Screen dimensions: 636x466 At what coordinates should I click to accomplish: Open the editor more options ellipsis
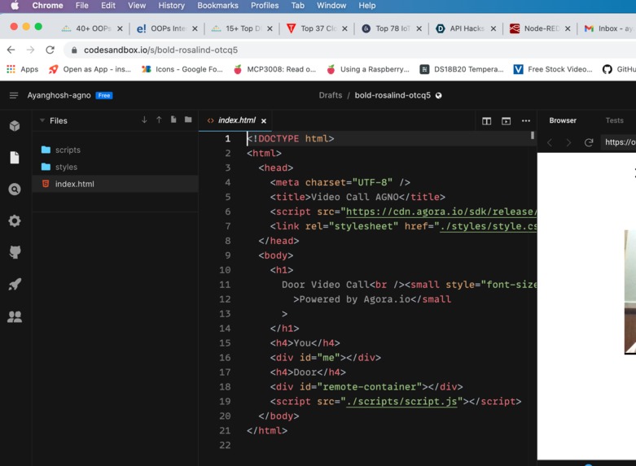(526, 120)
